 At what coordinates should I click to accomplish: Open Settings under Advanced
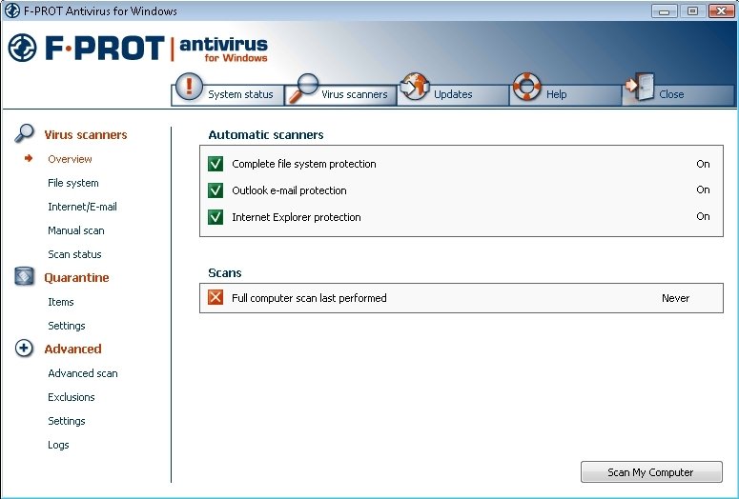click(x=67, y=421)
